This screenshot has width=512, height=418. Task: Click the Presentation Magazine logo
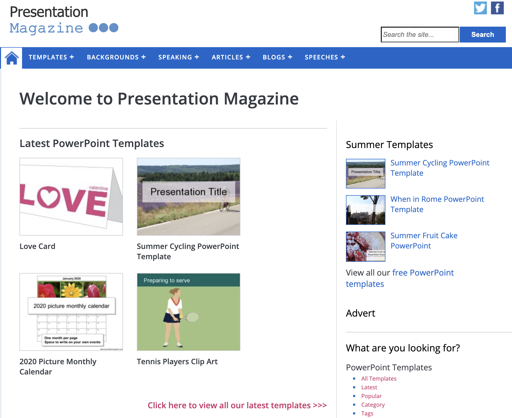pos(64,20)
